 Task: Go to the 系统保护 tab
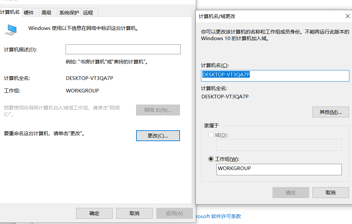coord(69,12)
